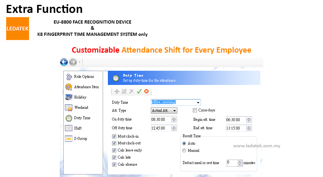Click the green checkmark Save icon
The image size is (323, 177).
coord(139,91)
